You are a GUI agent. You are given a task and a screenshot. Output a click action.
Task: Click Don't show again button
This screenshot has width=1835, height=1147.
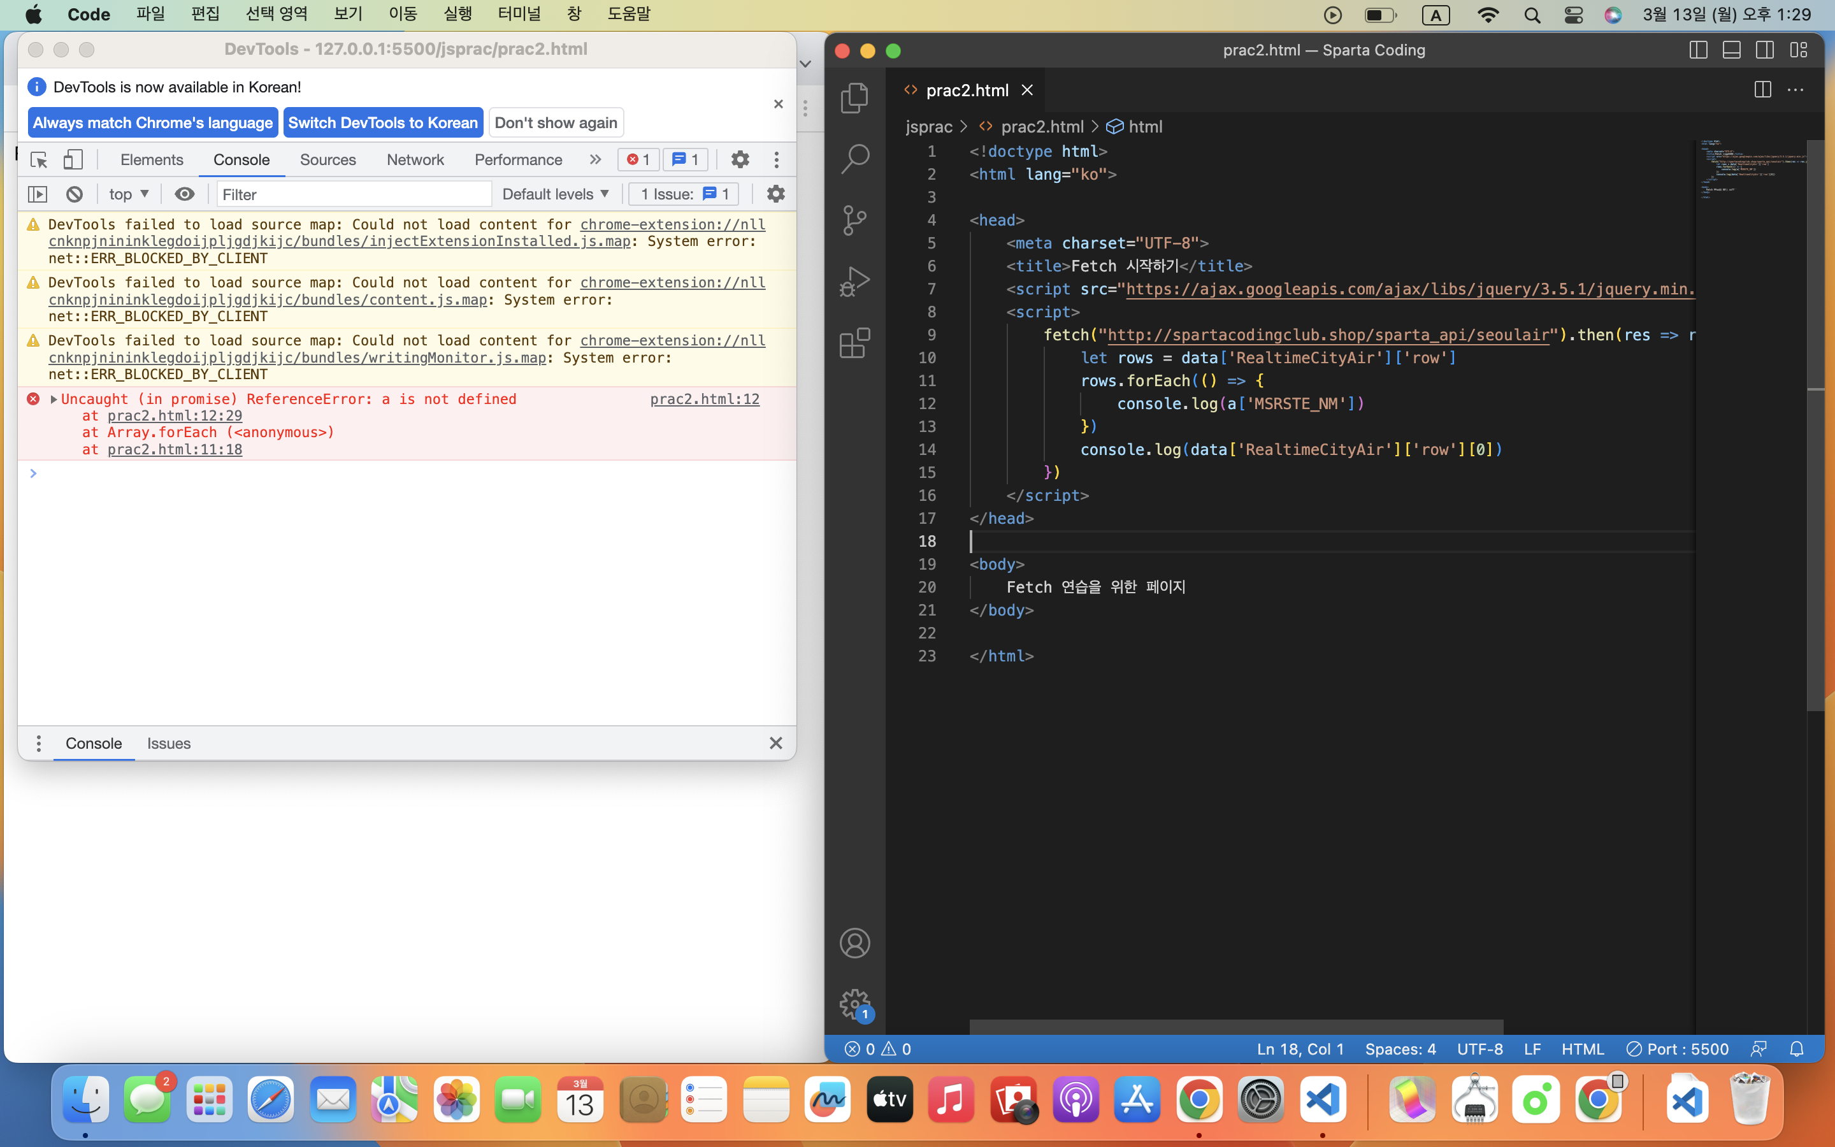pos(556,123)
